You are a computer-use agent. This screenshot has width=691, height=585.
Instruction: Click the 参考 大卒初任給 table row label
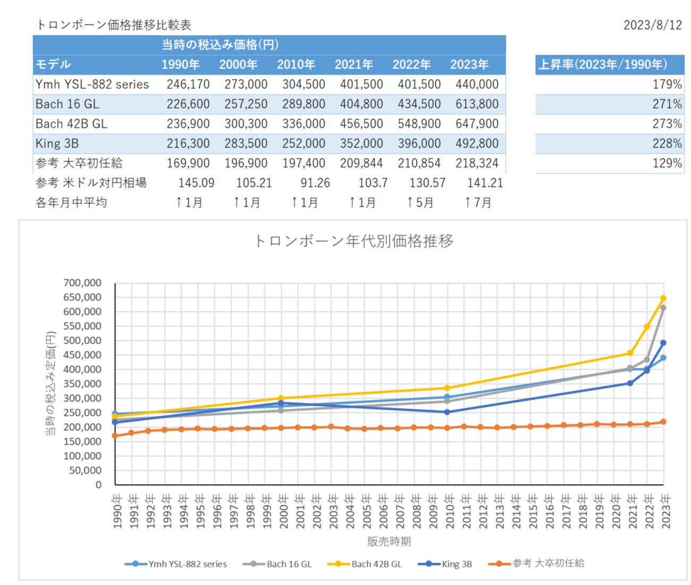pos(79,163)
